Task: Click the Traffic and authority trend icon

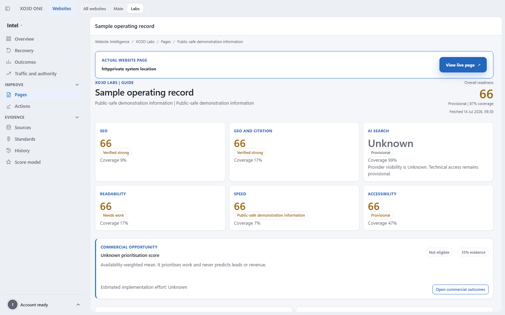Action: pyautogui.click(x=9, y=73)
